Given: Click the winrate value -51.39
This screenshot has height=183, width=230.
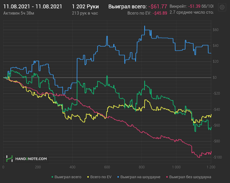Looking at the screenshot, I should point(194,6).
